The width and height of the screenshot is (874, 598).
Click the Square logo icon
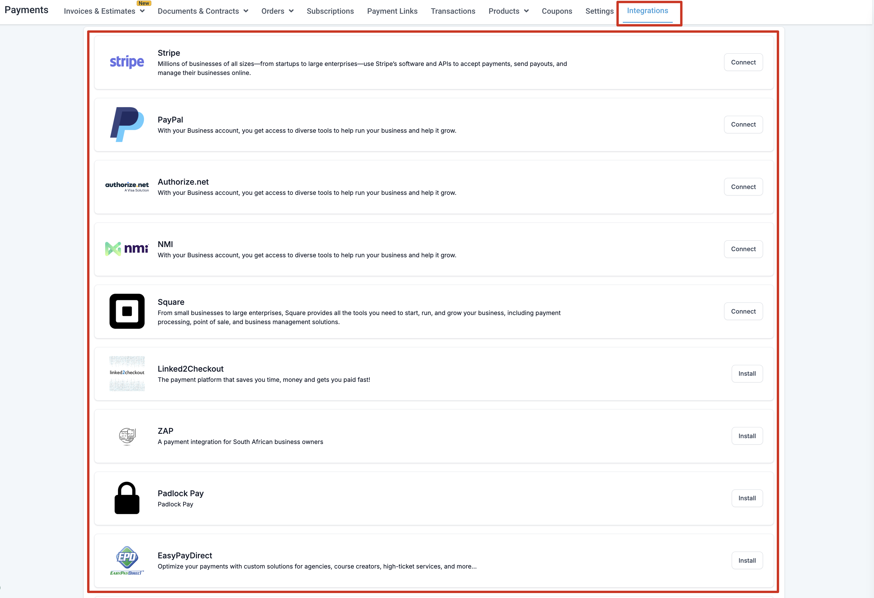[127, 311]
